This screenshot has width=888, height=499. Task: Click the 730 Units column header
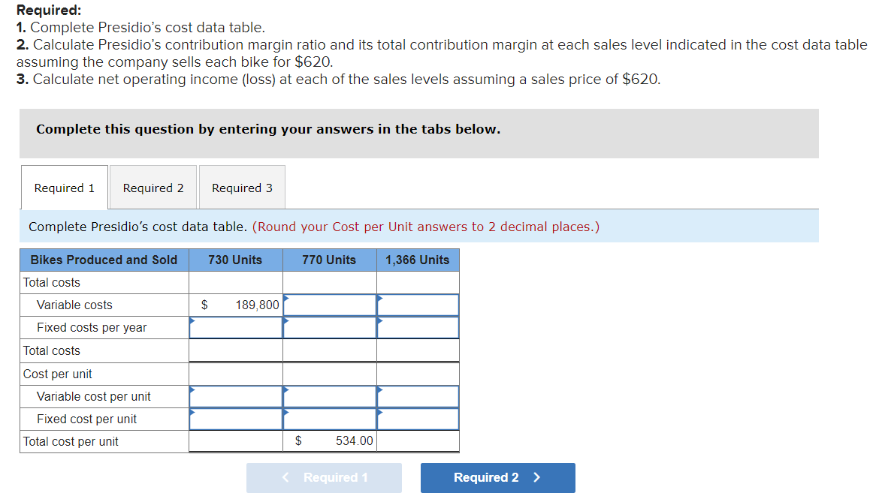click(234, 260)
